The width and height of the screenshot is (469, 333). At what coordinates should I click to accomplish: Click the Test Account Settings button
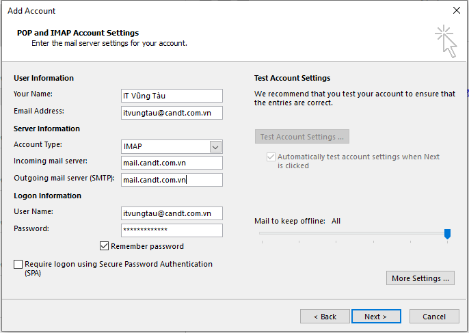click(302, 137)
